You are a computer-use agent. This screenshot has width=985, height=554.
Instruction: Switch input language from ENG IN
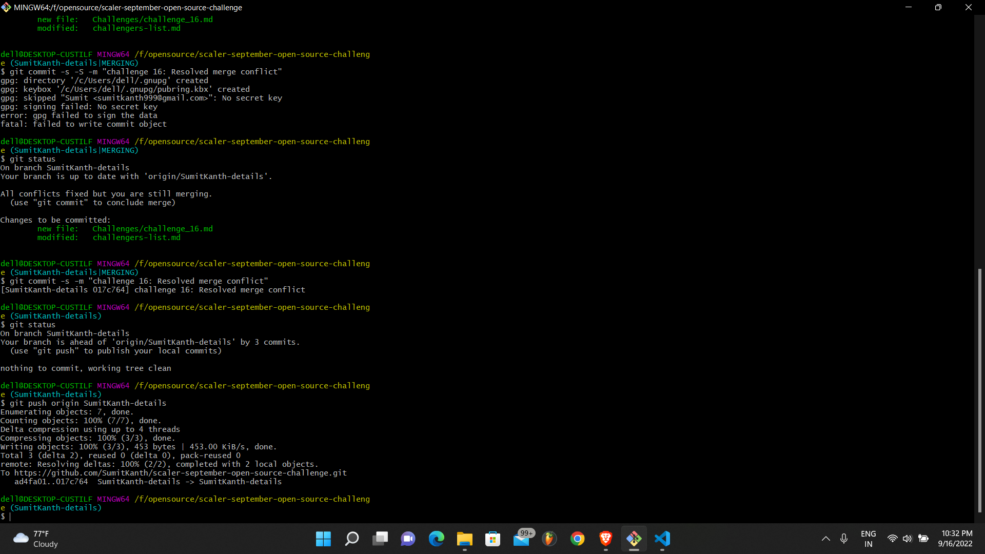(868, 539)
